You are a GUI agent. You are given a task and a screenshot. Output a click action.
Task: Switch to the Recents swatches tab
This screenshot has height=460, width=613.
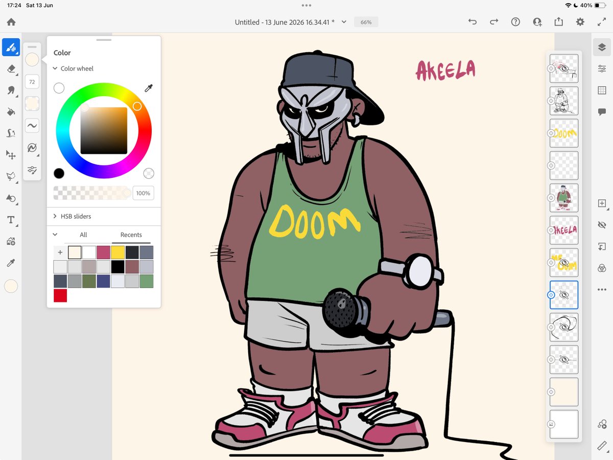pyautogui.click(x=131, y=235)
